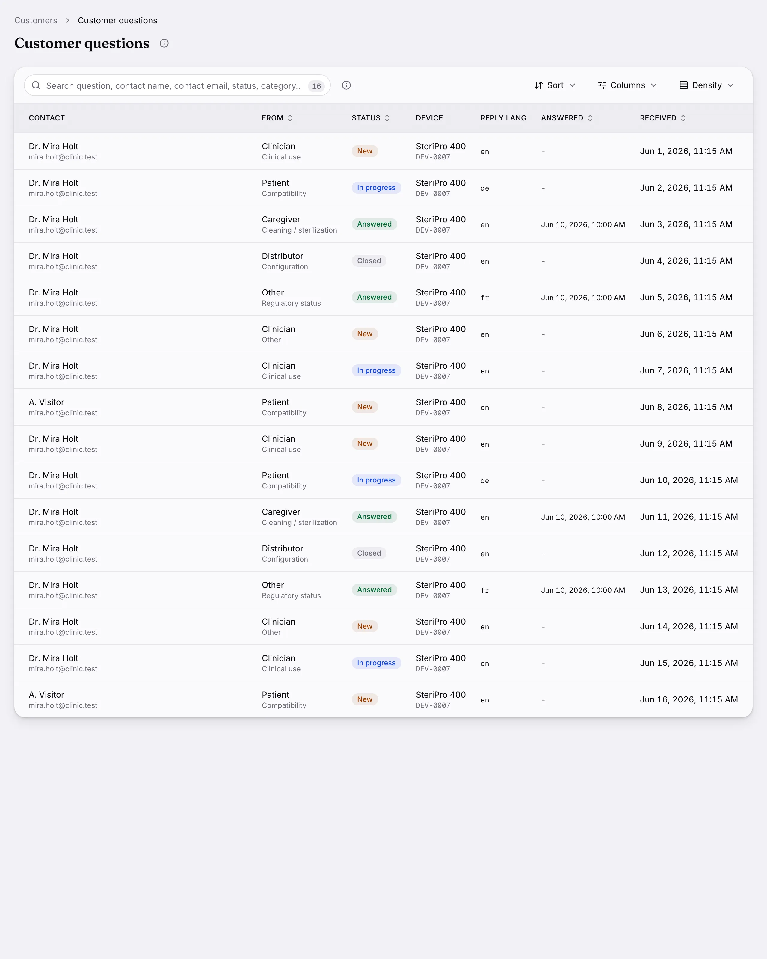Click 'de' reply language in Jun 10 row
The width and height of the screenshot is (767, 959).
pos(485,481)
